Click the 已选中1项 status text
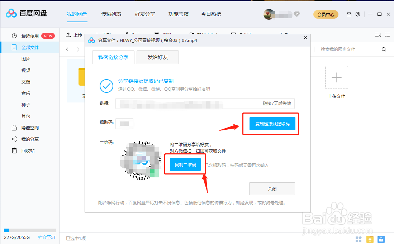Screen dimensions: 394x244 pyautogui.click(x=76, y=239)
